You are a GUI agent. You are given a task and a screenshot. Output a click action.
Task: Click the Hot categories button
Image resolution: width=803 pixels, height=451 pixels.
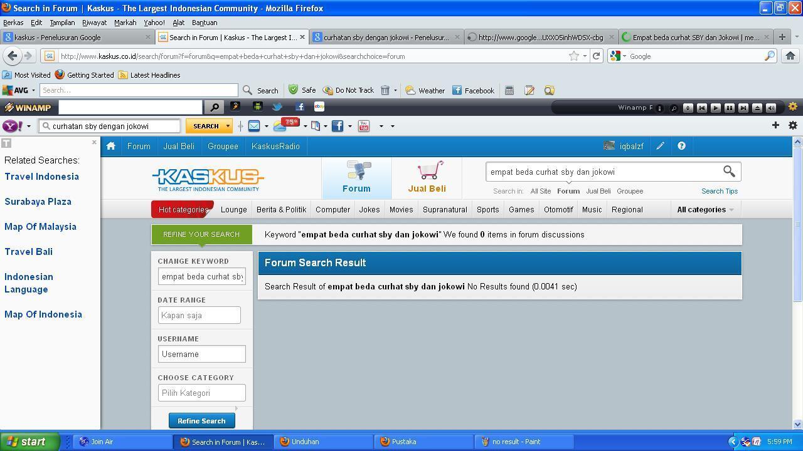click(x=183, y=209)
